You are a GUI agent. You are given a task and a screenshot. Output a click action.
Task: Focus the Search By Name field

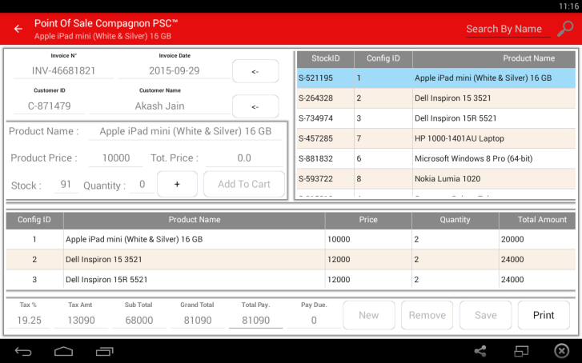(508, 29)
